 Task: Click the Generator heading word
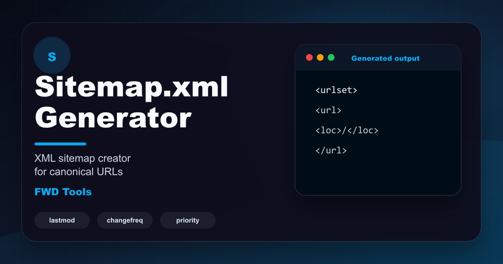113,117
